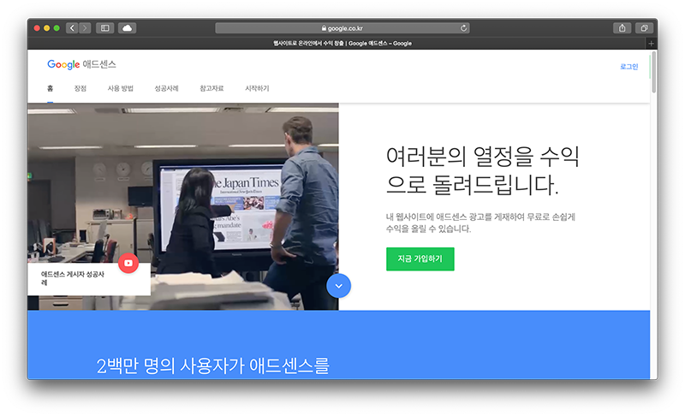Click the 2백만 명의 사용자가 애드센스를 text
685x416 pixels.
pyautogui.click(x=212, y=365)
